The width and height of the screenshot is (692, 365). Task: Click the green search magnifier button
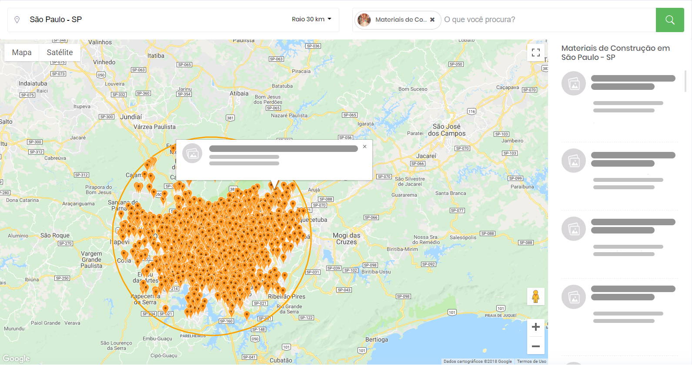pyautogui.click(x=670, y=20)
